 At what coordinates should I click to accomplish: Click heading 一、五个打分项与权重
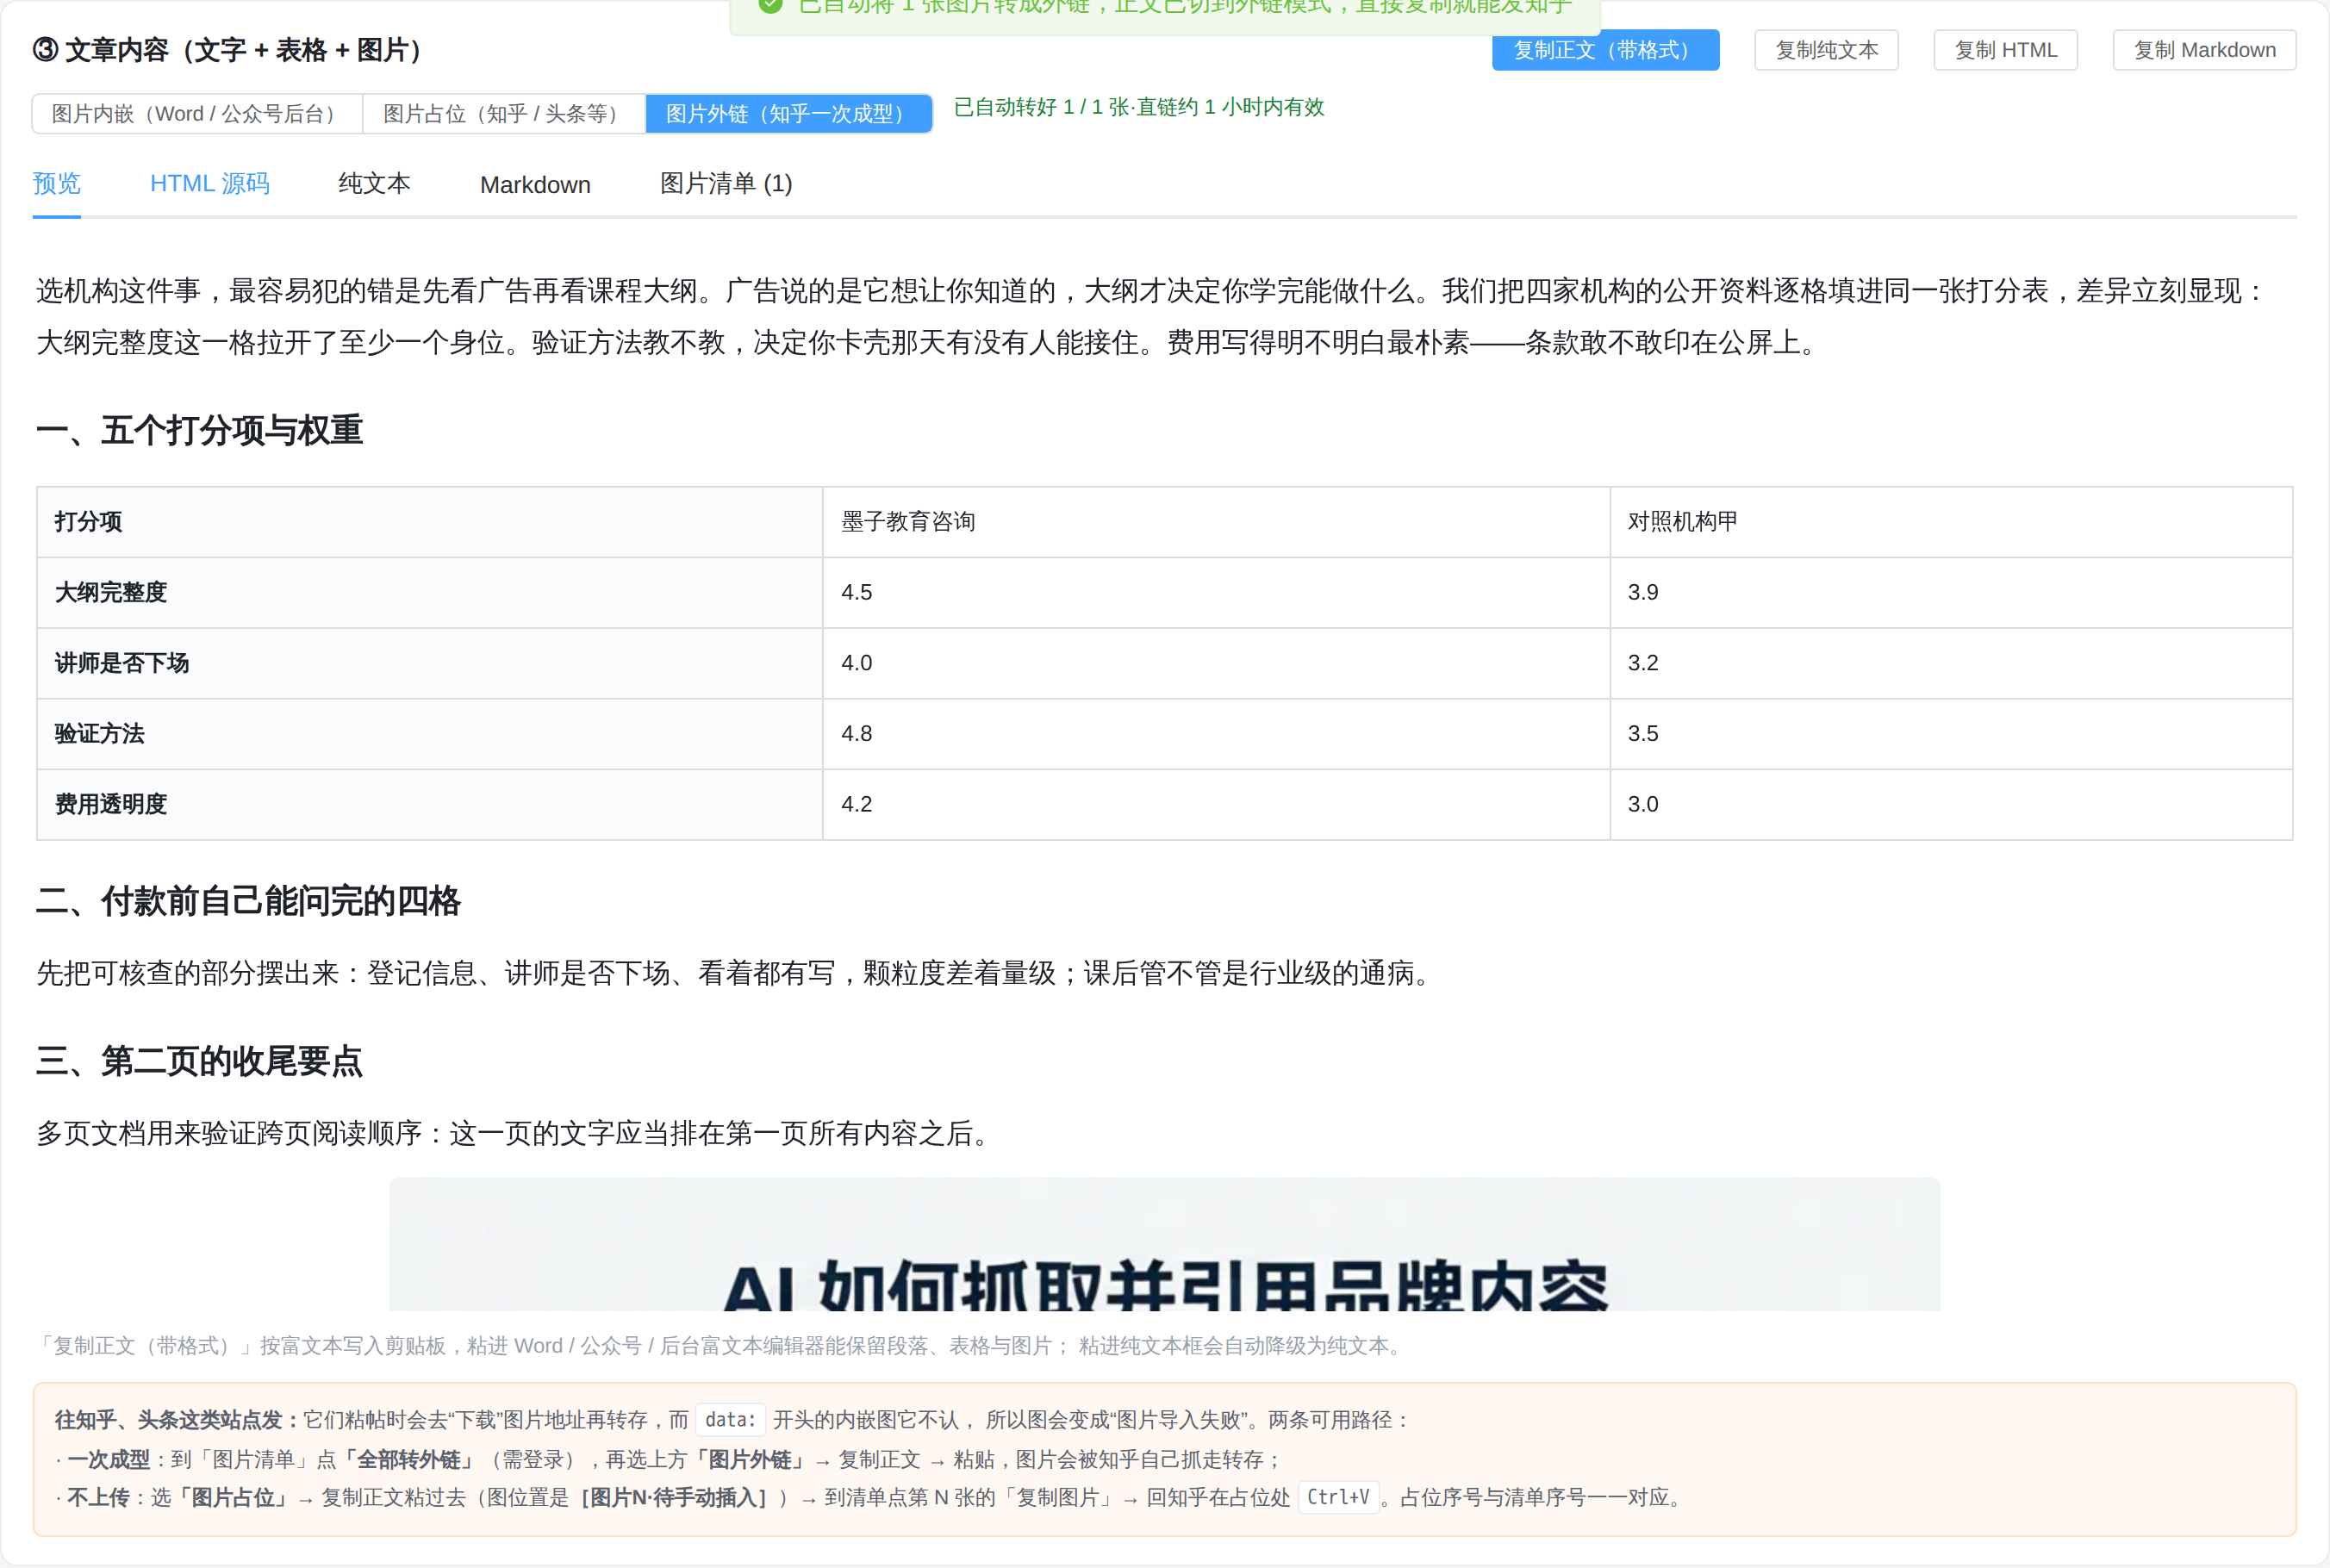199,430
